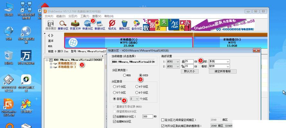Choose the 4个分区 radio option
Image resolution: width=286 pixels, height=128 pixels.
pos(137,87)
